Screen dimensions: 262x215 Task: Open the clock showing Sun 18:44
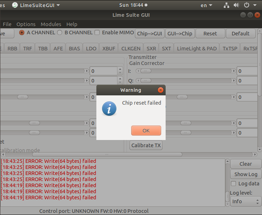133,5
